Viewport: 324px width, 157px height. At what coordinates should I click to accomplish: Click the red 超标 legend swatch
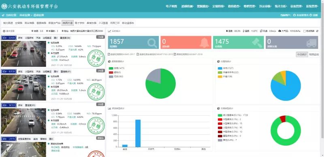tap(111, 72)
